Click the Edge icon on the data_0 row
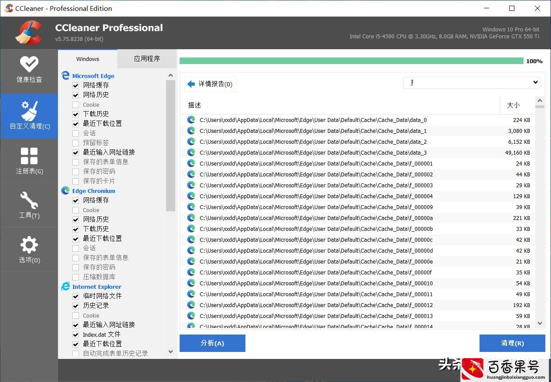Viewport: 551px width, 382px height. click(x=191, y=120)
